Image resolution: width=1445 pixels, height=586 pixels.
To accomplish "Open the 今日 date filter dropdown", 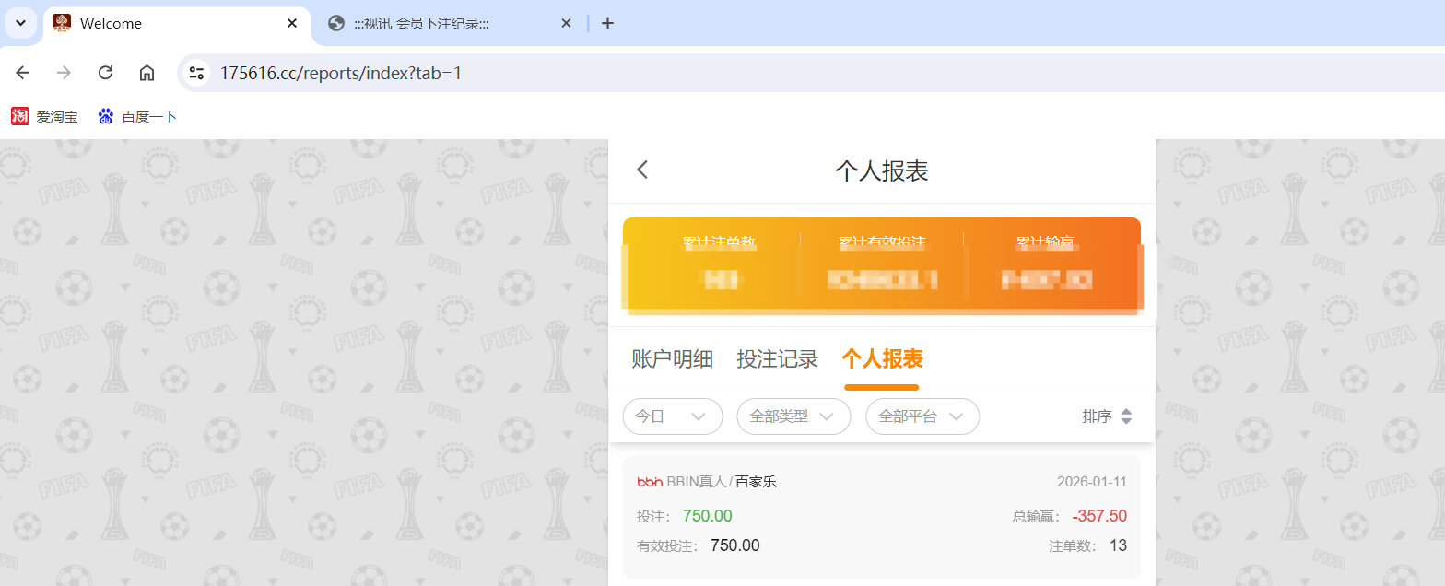I will 673,416.
